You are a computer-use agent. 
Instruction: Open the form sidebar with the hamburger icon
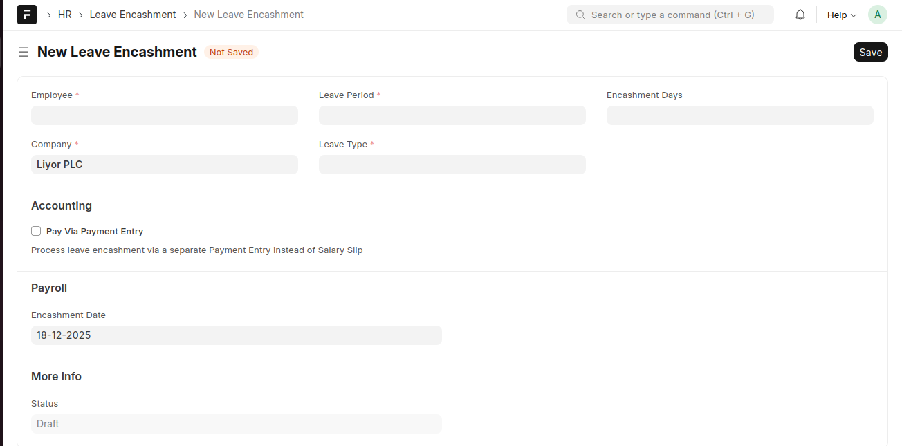tap(23, 52)
